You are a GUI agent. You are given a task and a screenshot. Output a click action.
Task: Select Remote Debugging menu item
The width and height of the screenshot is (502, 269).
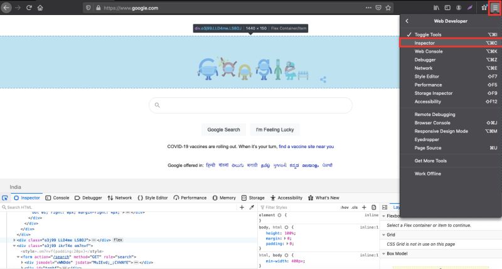pos(451,114)
